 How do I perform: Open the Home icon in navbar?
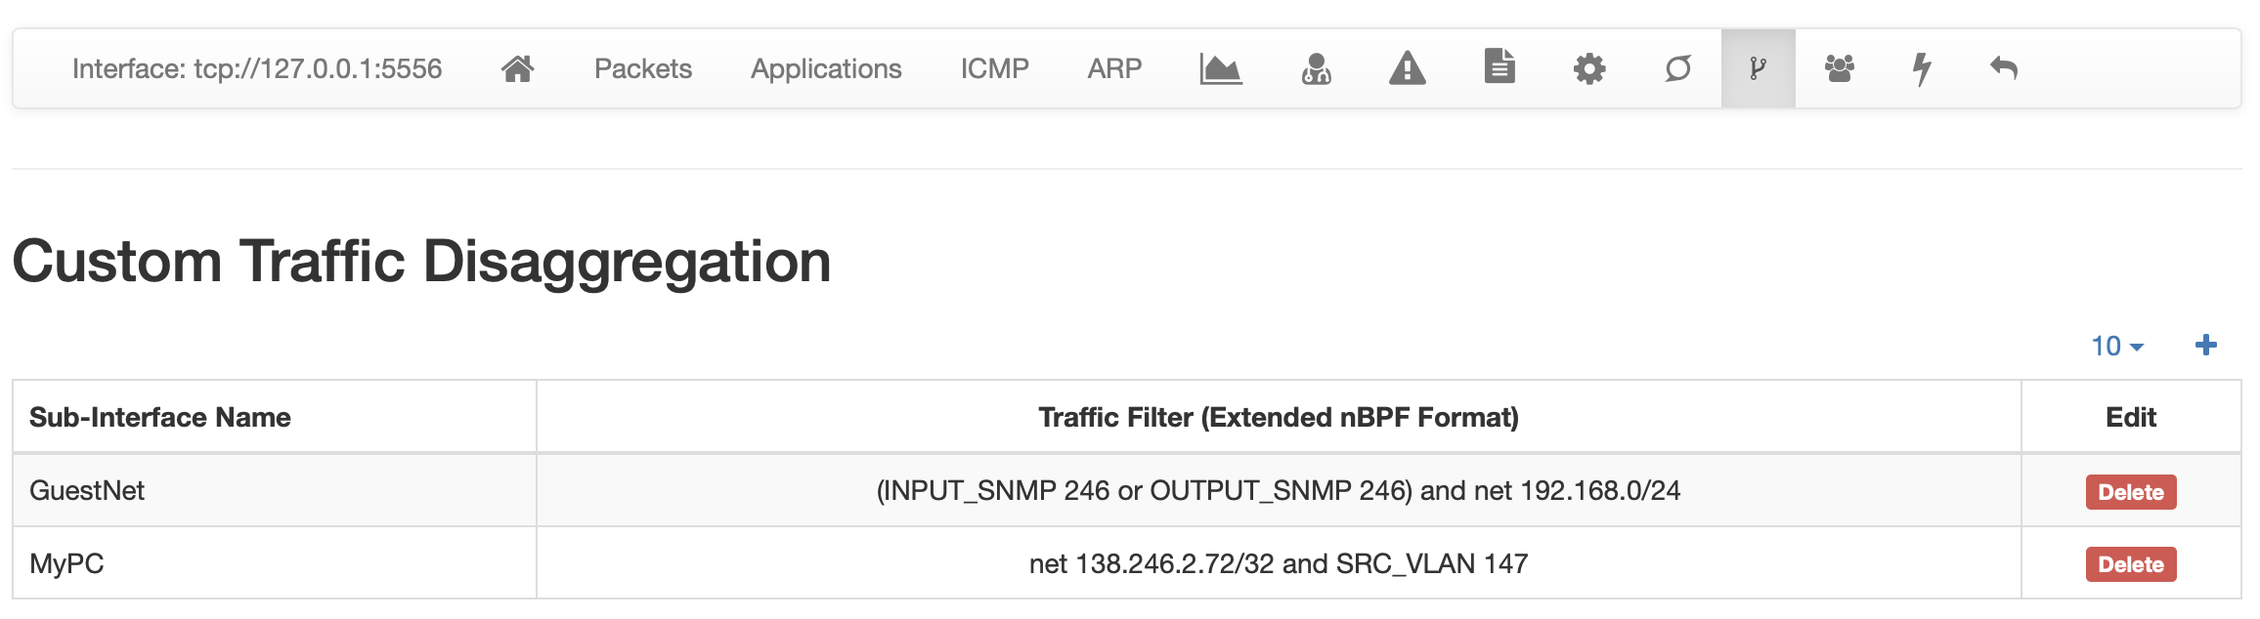click(517, 68)
